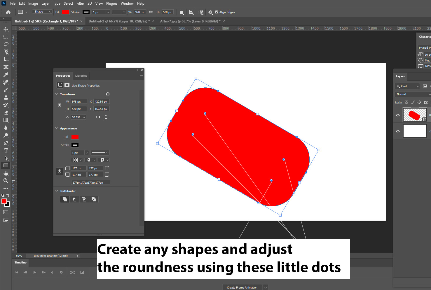
Task: Click the Flip Horizontal icon
Action: point(98,117)
